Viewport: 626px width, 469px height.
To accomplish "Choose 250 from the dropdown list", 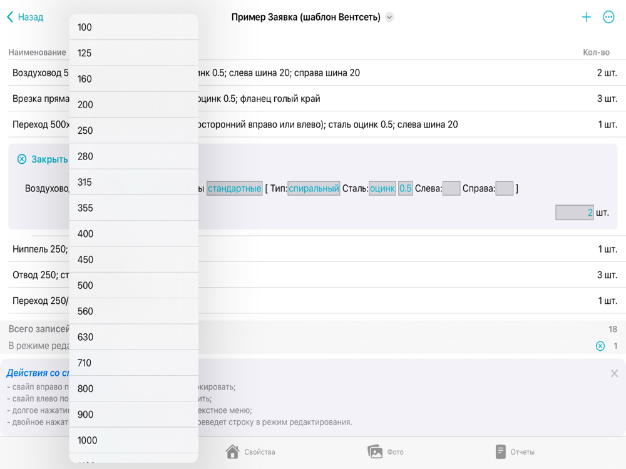I will click(x=134, y=131).
